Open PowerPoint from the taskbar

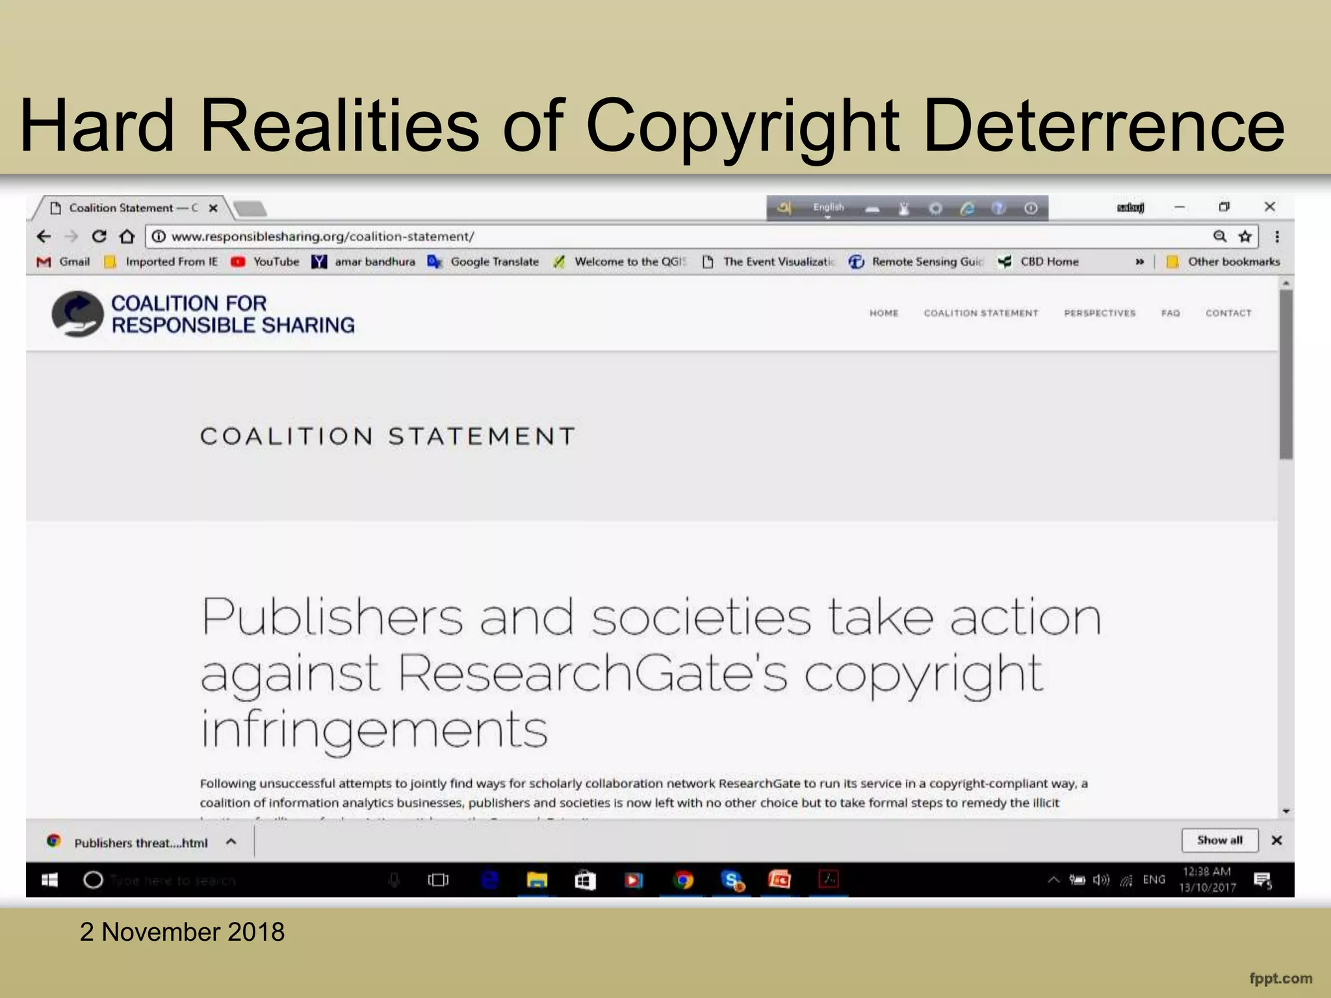pyautogui.click(x=779, y=880)
